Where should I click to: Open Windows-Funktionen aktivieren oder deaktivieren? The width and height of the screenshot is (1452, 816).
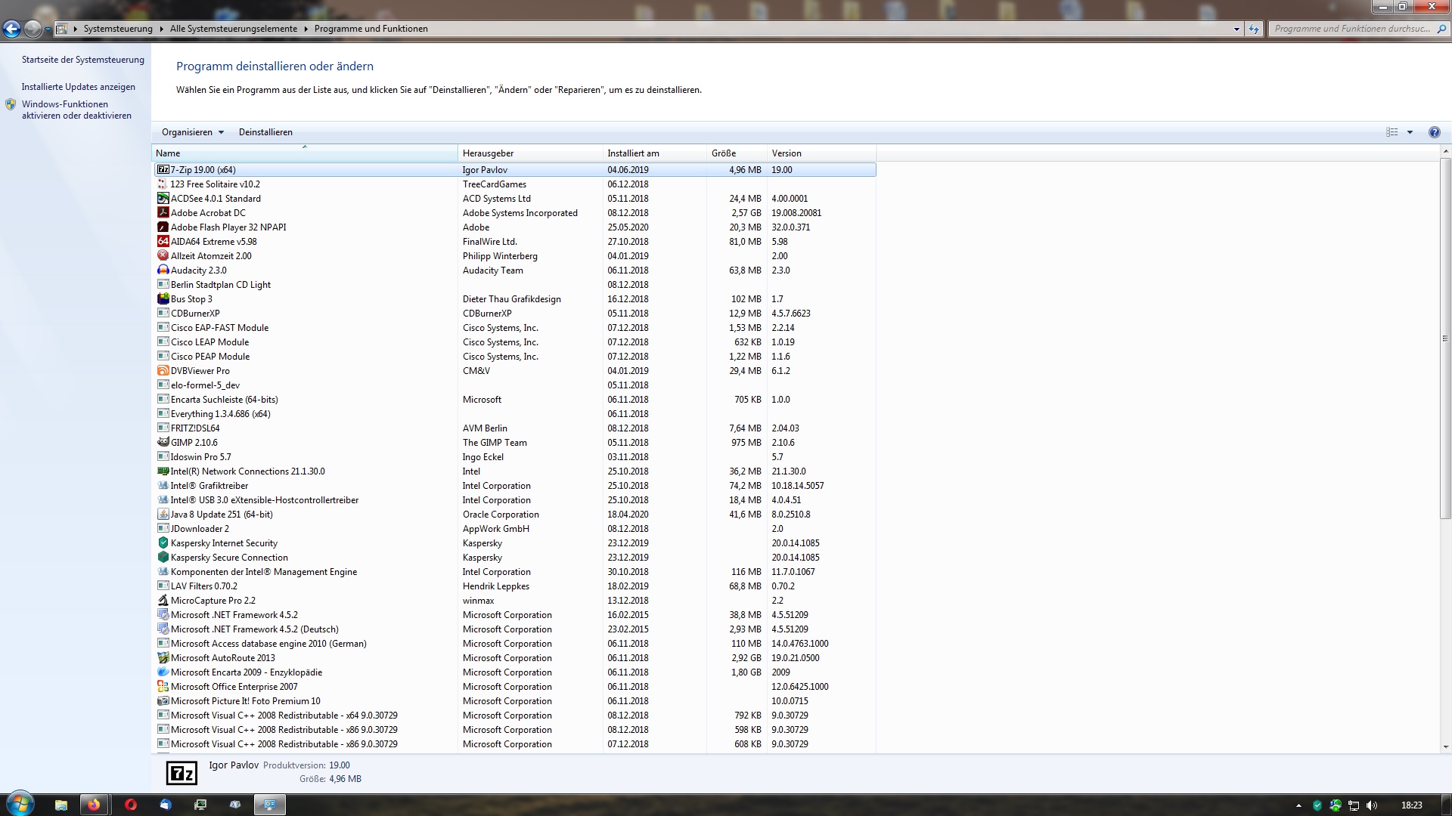(x=76, y=110)
